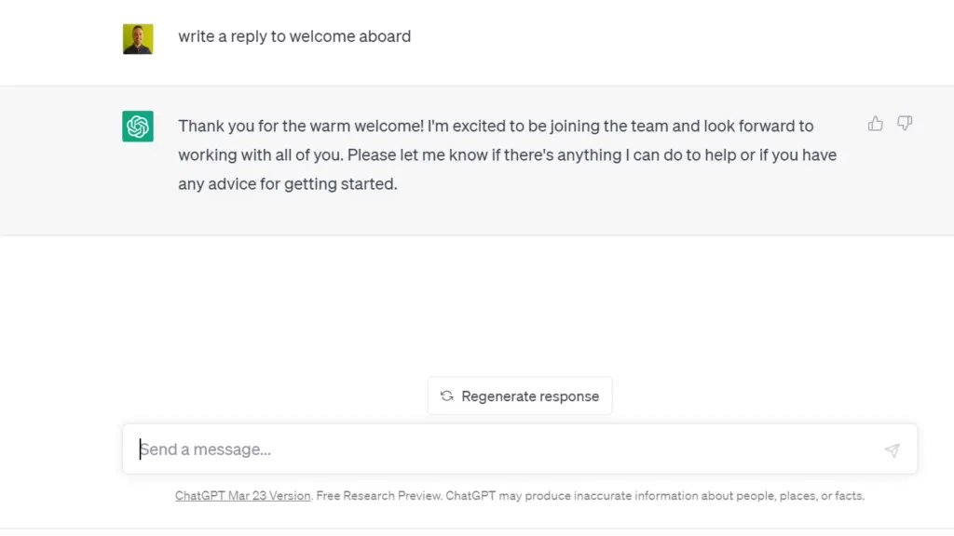The width and height of the screenshot is (954, 536).
Task: Give the response a thumbs down
Action: (x=904, y=124)
